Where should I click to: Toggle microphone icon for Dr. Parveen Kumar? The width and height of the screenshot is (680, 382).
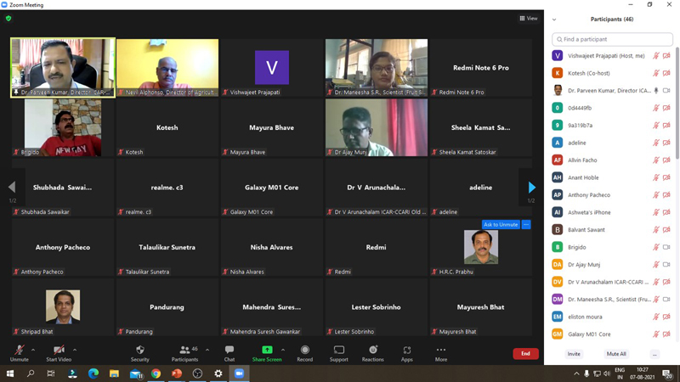656,91
